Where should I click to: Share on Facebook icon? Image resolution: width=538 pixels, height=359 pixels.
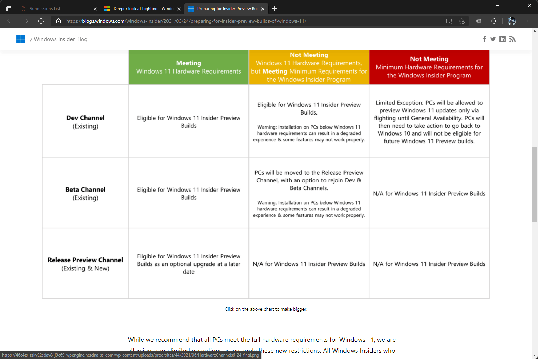(485, 39)
